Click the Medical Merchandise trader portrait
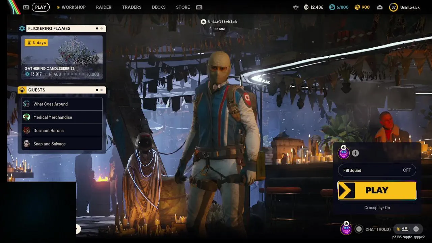The width and height of the screenshot is (432, 243). [27, 117]
